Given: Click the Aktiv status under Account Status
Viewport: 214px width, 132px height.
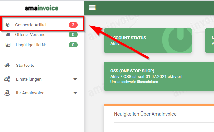Looking at the screenshot, I should pos(115,44).
